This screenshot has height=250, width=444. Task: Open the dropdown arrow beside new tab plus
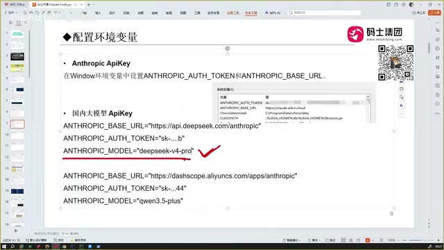(x=94, y=5)
